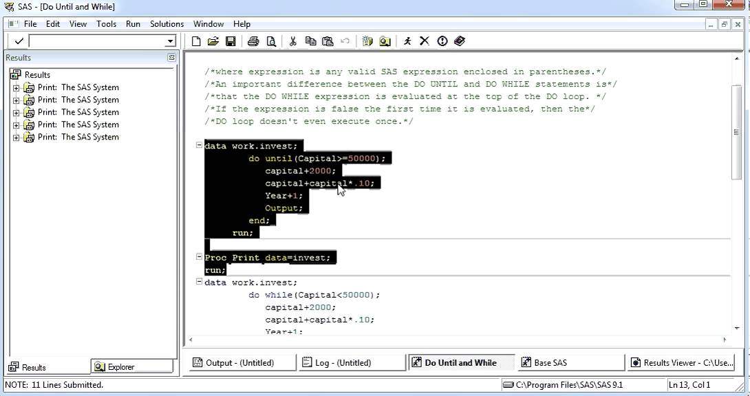
Task: Click the Paste clipboard icon
Action: tap(328, 41)
